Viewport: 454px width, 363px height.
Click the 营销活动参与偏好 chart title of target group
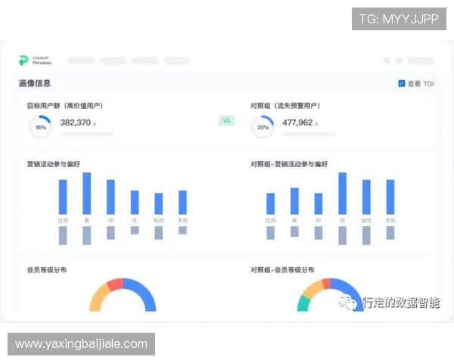click(x=54, y=164)
